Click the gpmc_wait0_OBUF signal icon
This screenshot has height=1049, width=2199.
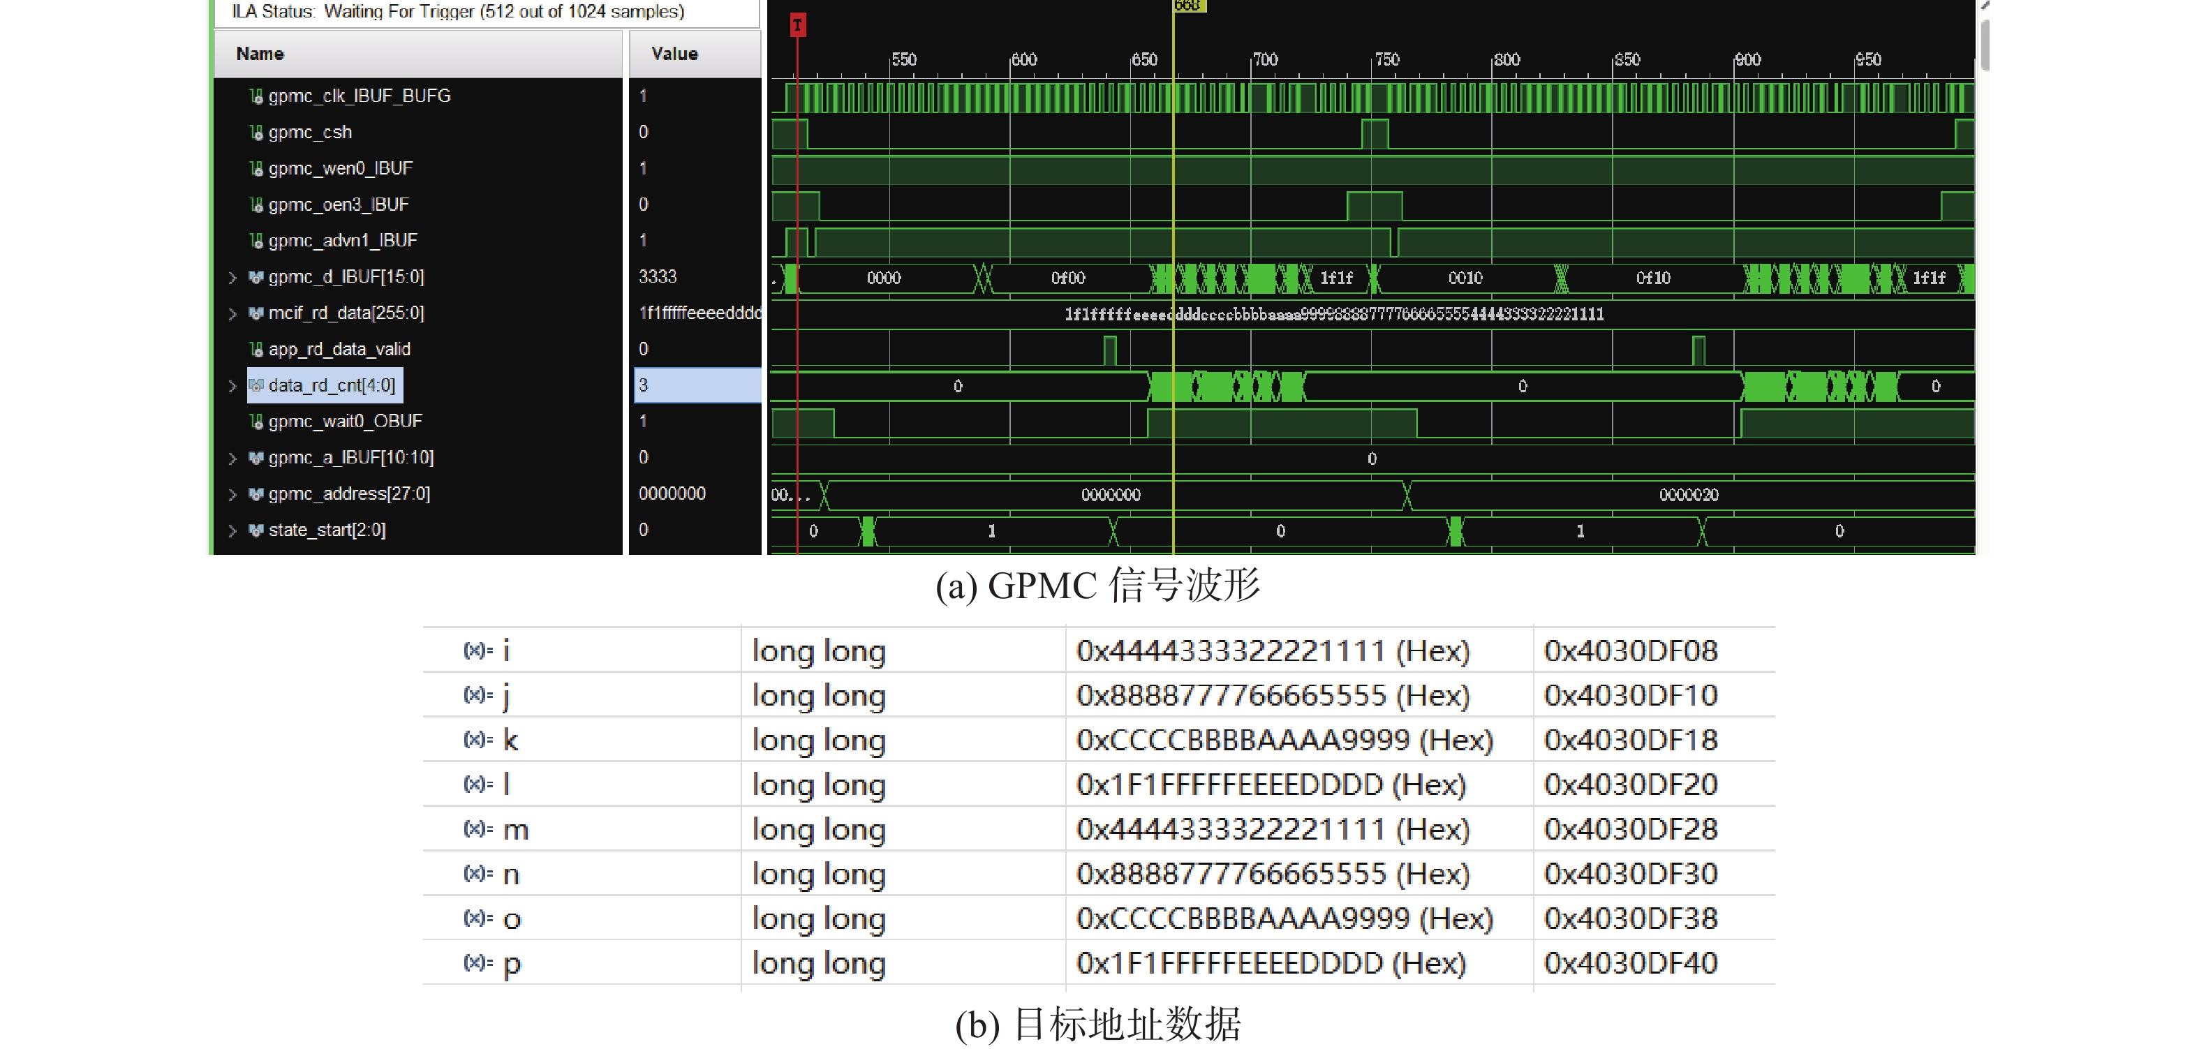tap(256, 422)
